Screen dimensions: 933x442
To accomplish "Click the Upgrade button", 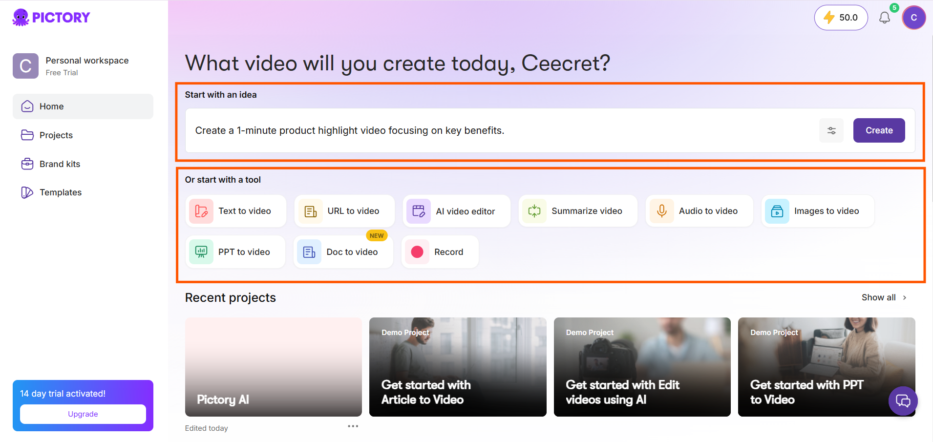I will (83, 414).
